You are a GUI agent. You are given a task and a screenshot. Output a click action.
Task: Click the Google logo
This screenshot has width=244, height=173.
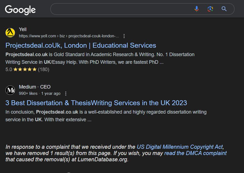[x=20, y=10]
